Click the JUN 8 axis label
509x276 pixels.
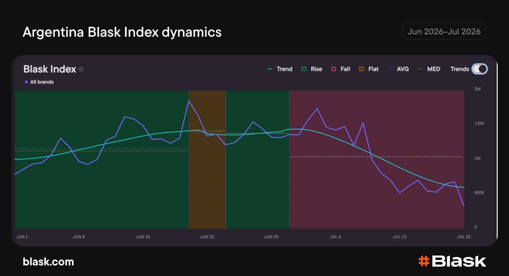point(79,237)
